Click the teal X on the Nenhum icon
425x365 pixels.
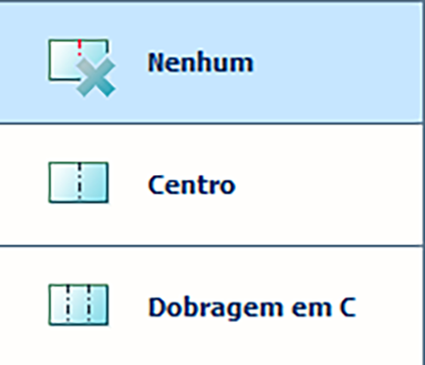tap(96, 77)
